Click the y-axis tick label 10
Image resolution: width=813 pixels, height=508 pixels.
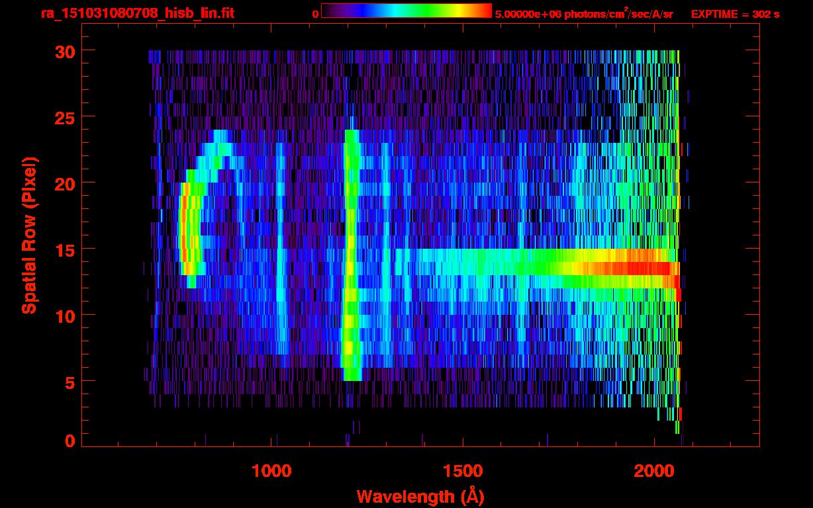coord(64,316)
